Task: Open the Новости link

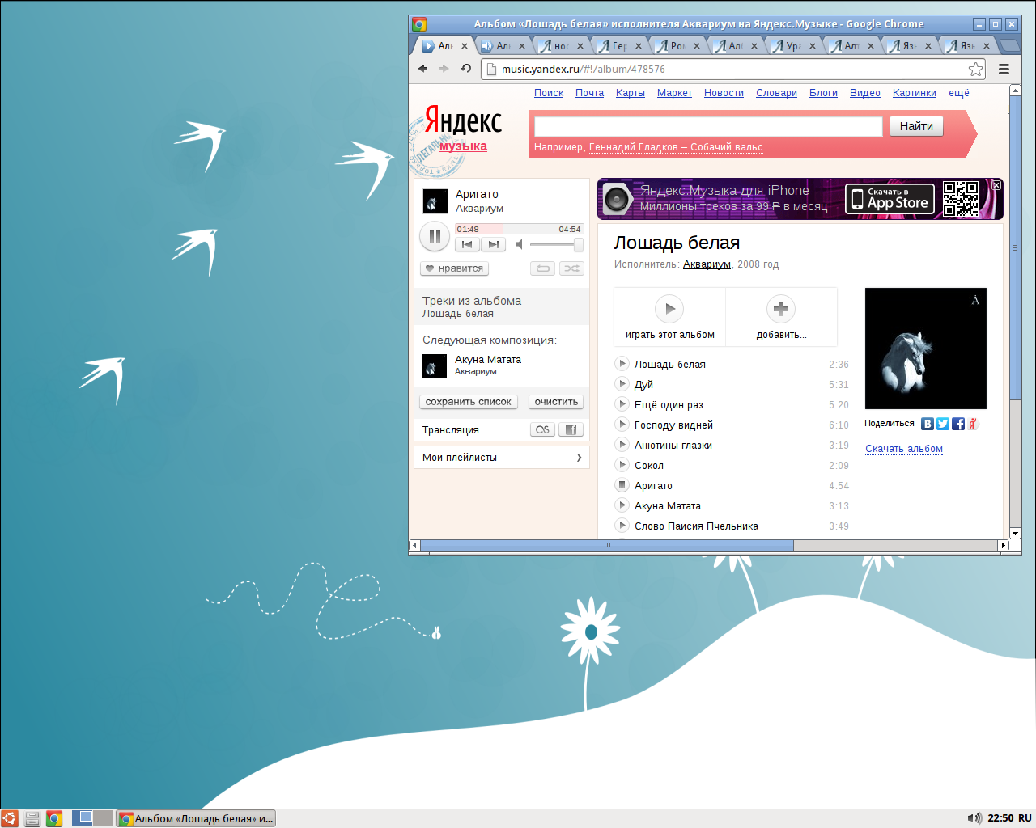Action: pos(724,93)
